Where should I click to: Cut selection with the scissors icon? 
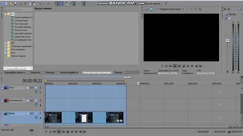25,3
